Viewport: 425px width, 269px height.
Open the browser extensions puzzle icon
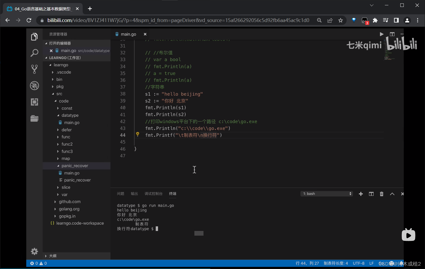click(x=375, y=20)
